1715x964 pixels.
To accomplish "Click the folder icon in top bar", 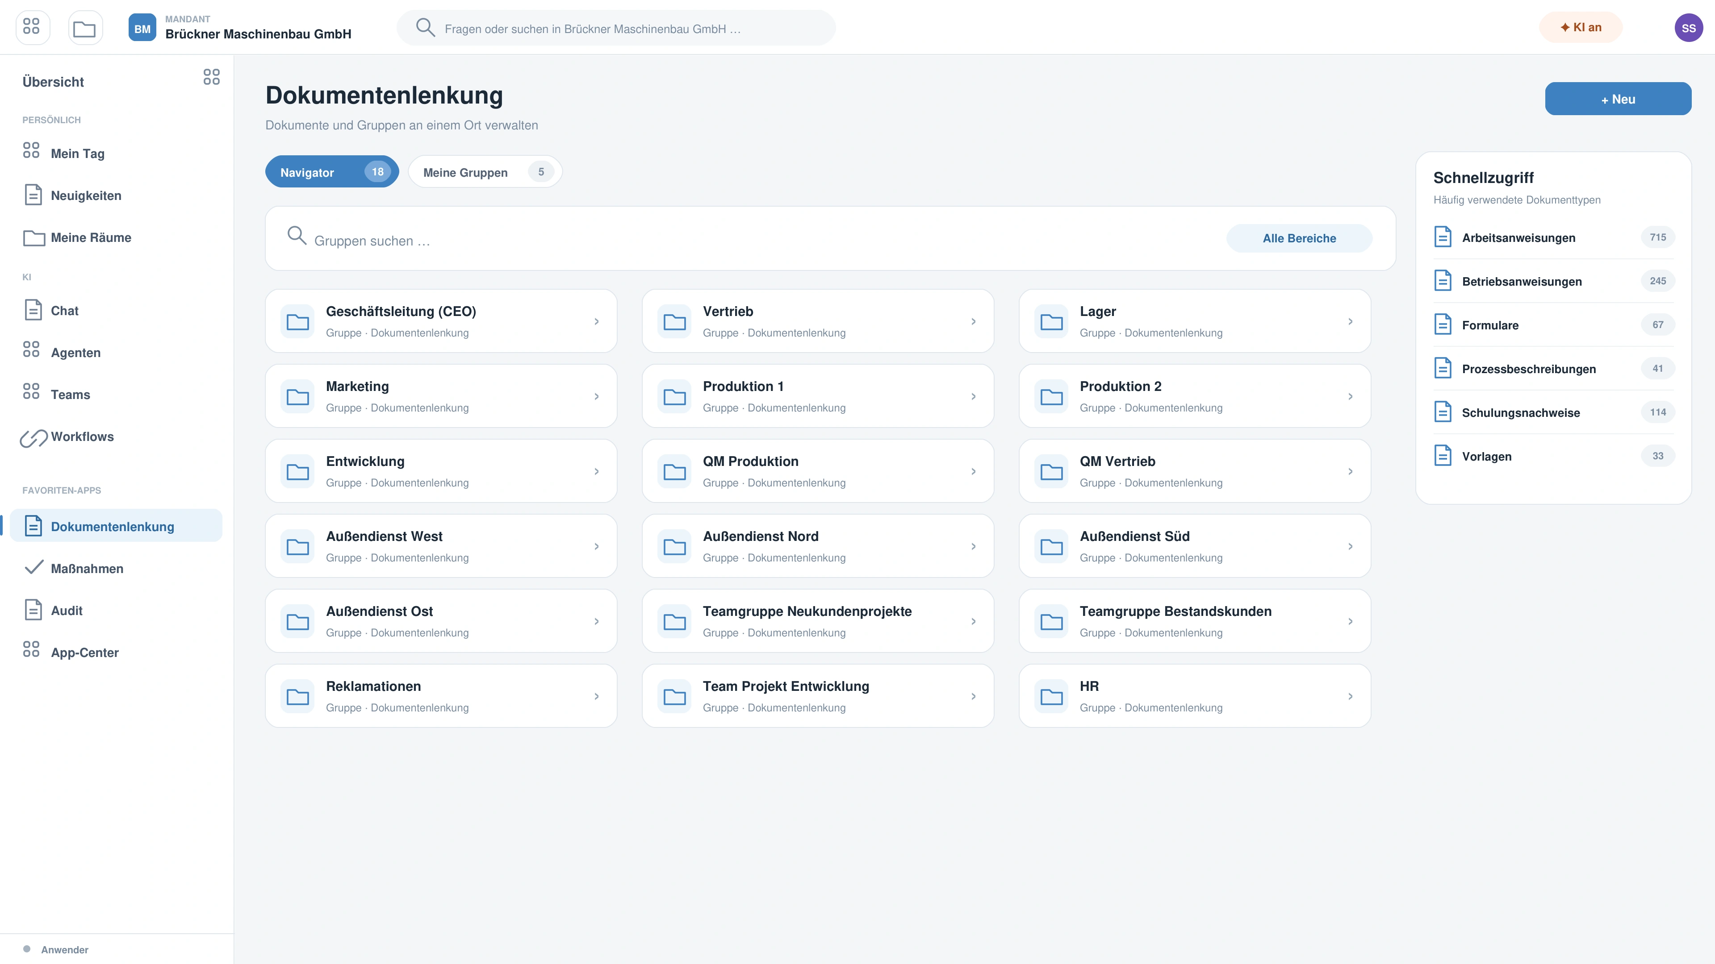I will tap(85, 28).
